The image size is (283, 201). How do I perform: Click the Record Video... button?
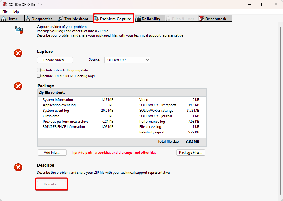tap(55, 60)
